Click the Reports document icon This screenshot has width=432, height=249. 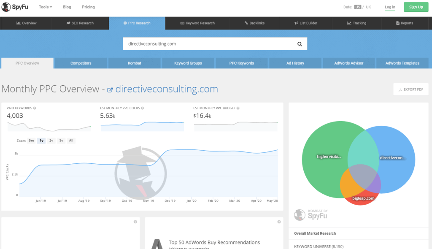398,23
